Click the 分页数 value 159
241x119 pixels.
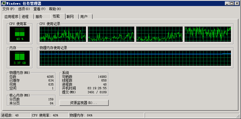click(51, 100)
